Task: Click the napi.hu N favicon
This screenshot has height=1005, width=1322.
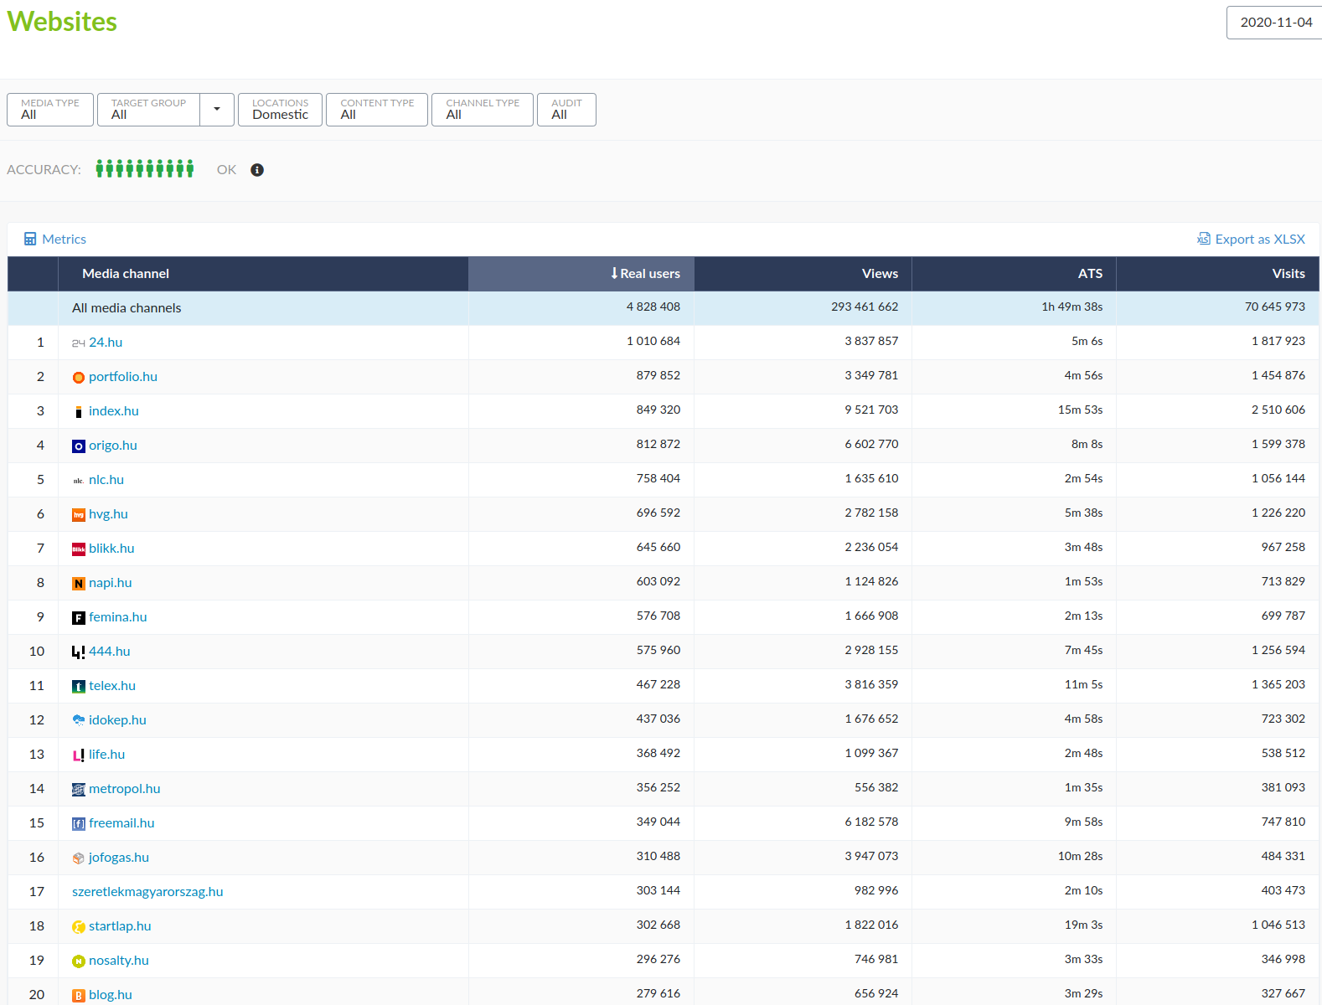Action: point(78,584)
